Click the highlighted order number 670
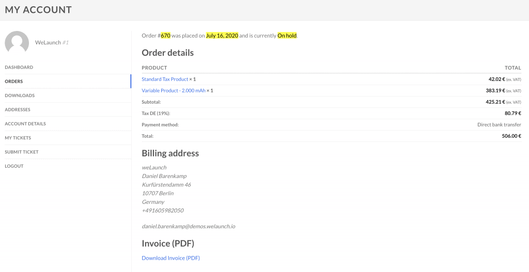The width and height of the screenshot is (529, 272). [166, 36]
